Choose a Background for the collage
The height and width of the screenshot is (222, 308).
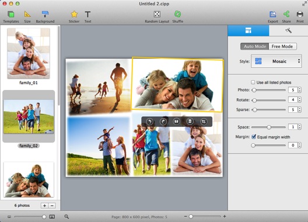click(45, 17)
